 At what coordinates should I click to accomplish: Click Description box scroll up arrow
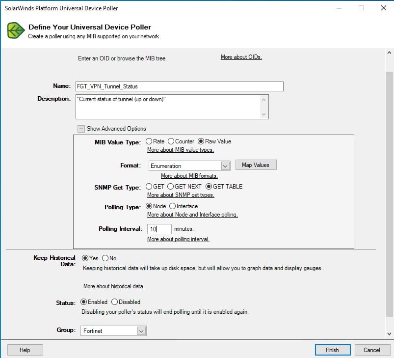coord(263,100)
